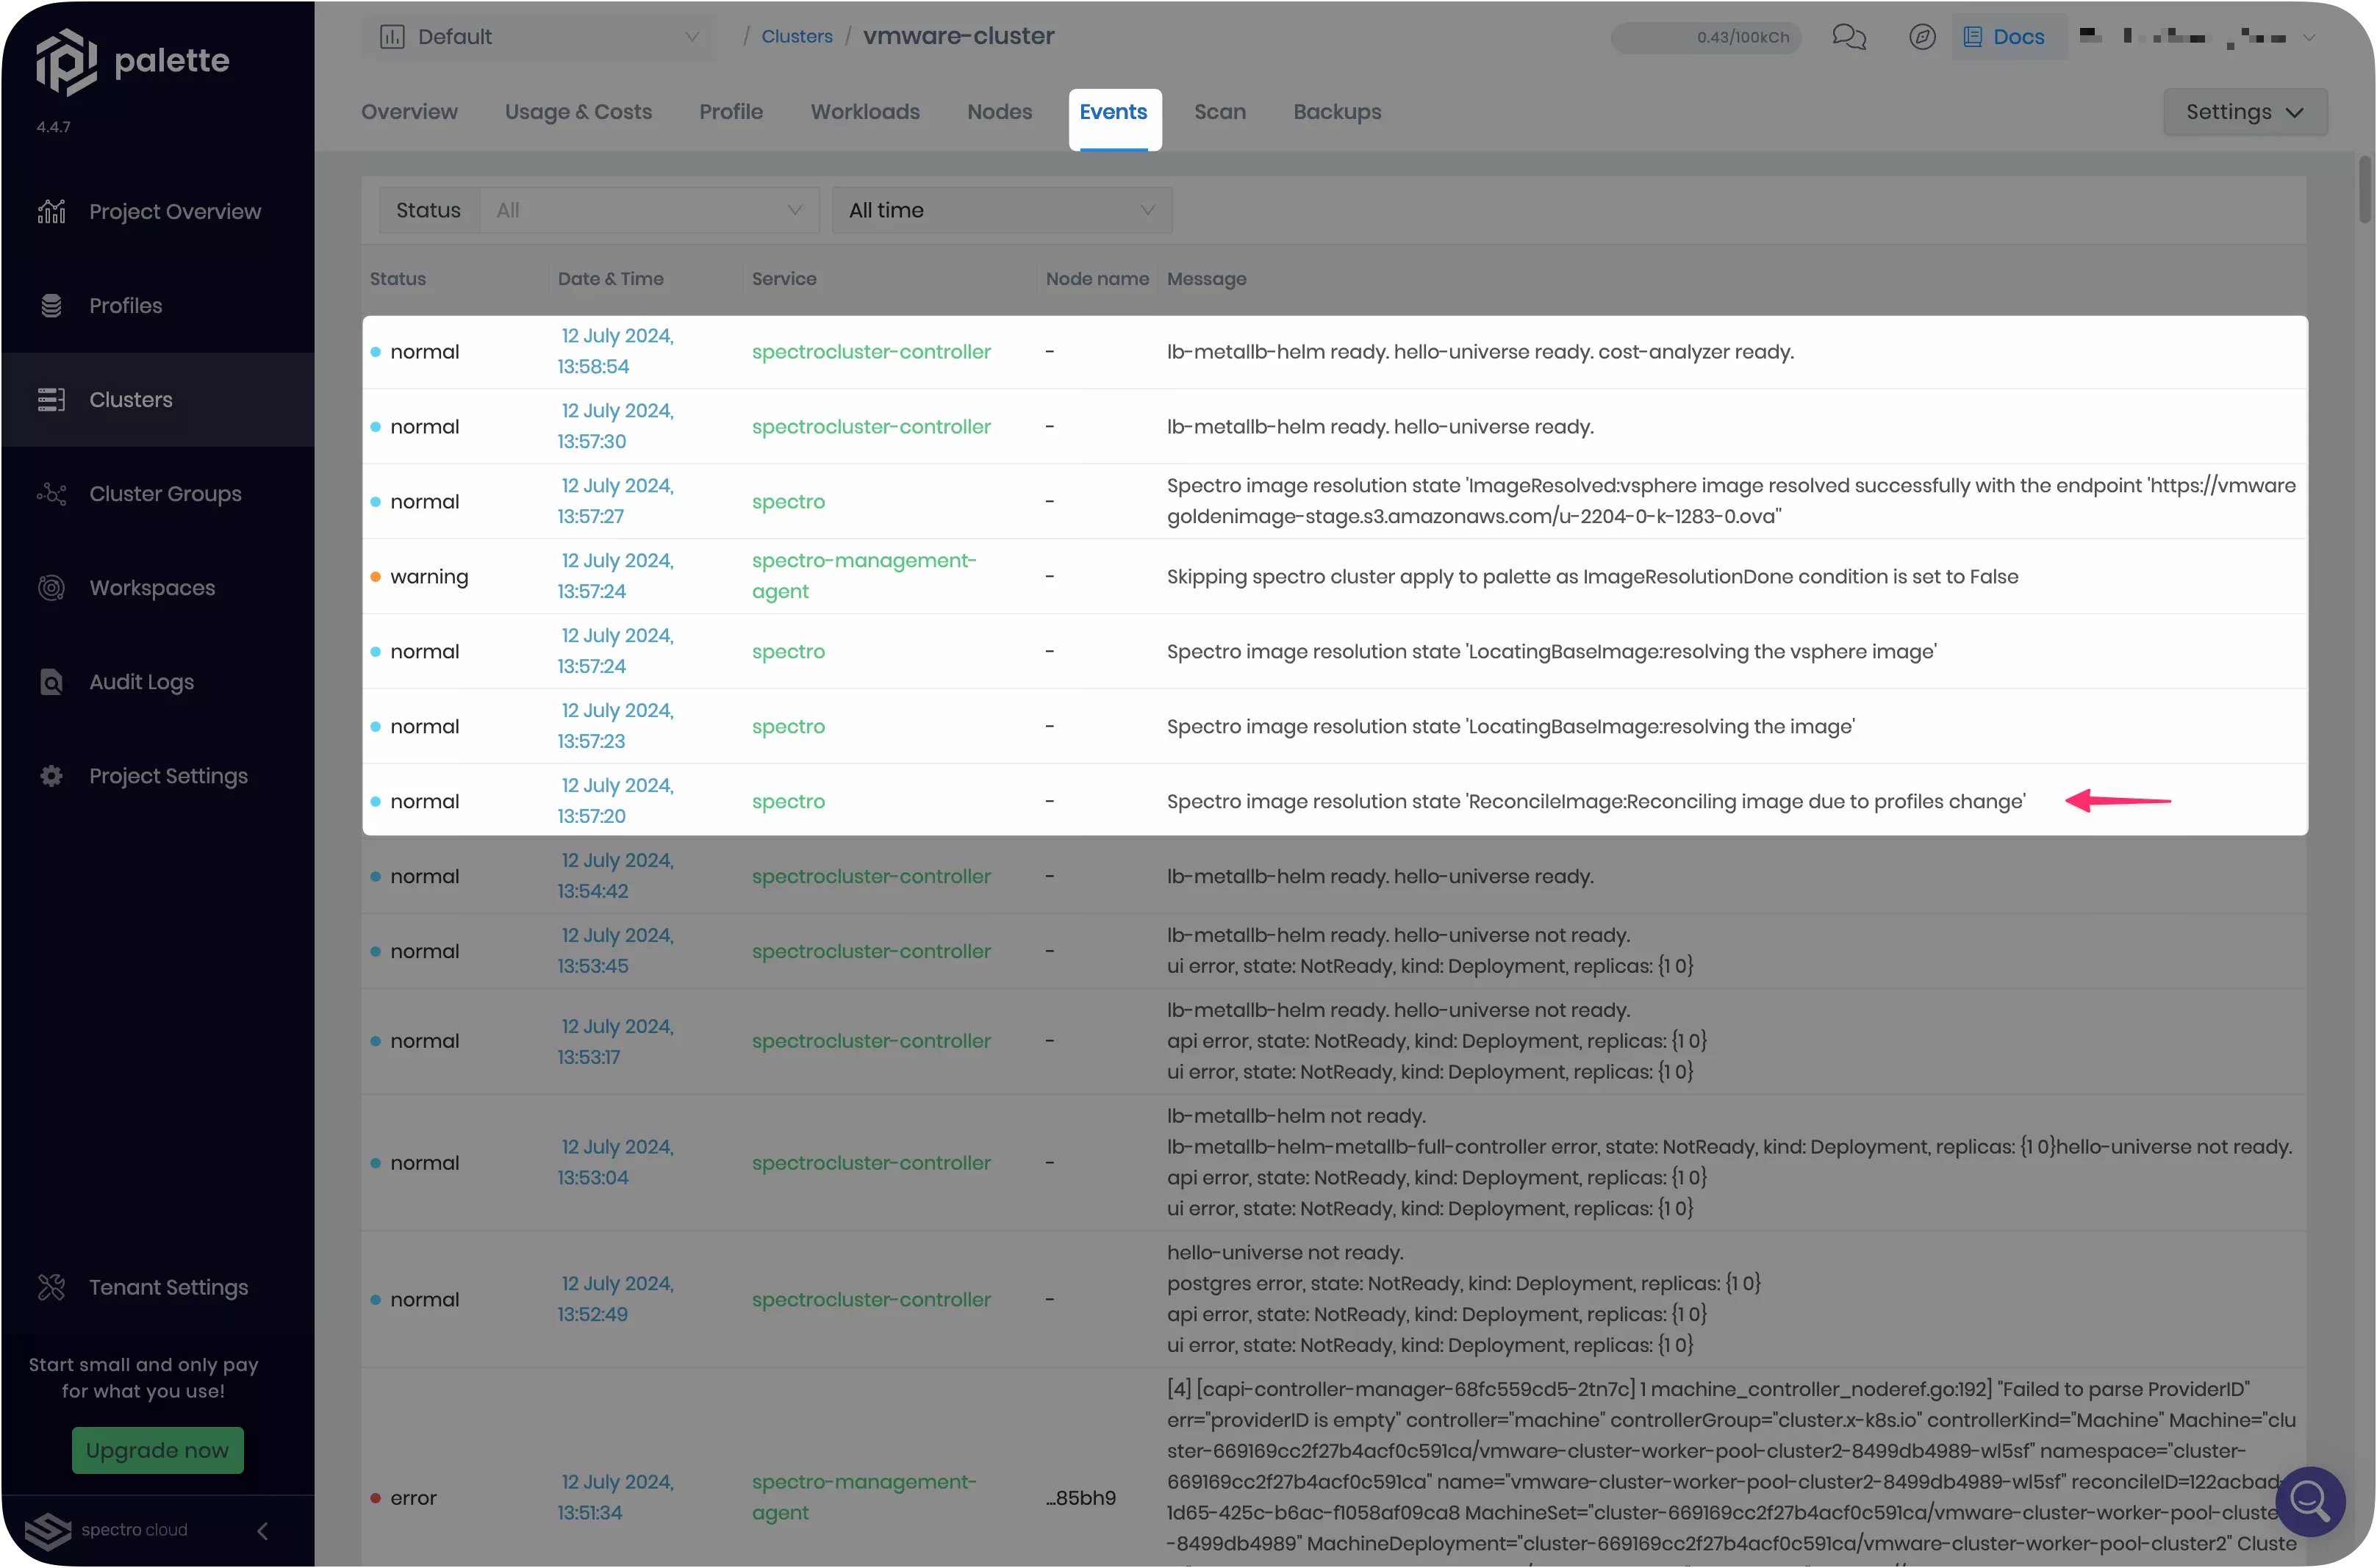Image resolution: width=2377 pixels, height=1568 pixels.
Task: Click the Tenant Settings tools icon
Action: pyautogui.click(x=51, y=1287)
